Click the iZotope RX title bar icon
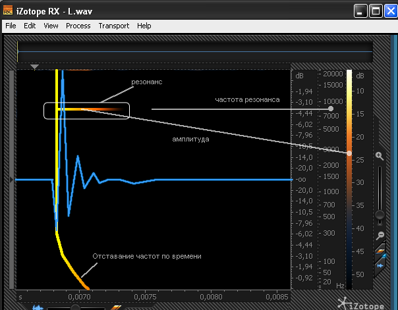This screenshot has height=310, width=398. 8,11
